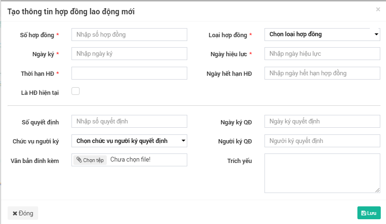Focus the 'Ngày hết hạn HĐ' field
386x224 pixels.
[322, 73]
